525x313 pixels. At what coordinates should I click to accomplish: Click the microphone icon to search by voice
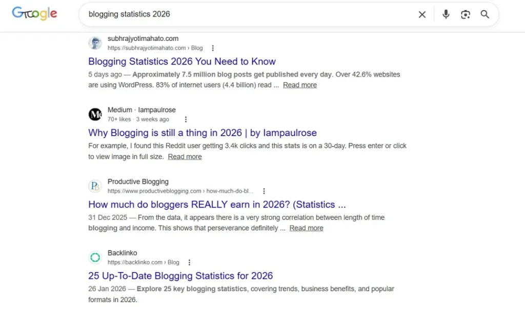446,14
